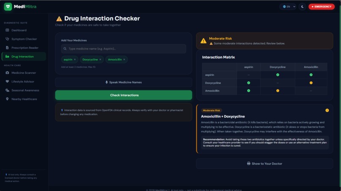Remove the Amoxicillin medicine tag
This screenshot has height=191, width=341.
[x=124, y=59]
